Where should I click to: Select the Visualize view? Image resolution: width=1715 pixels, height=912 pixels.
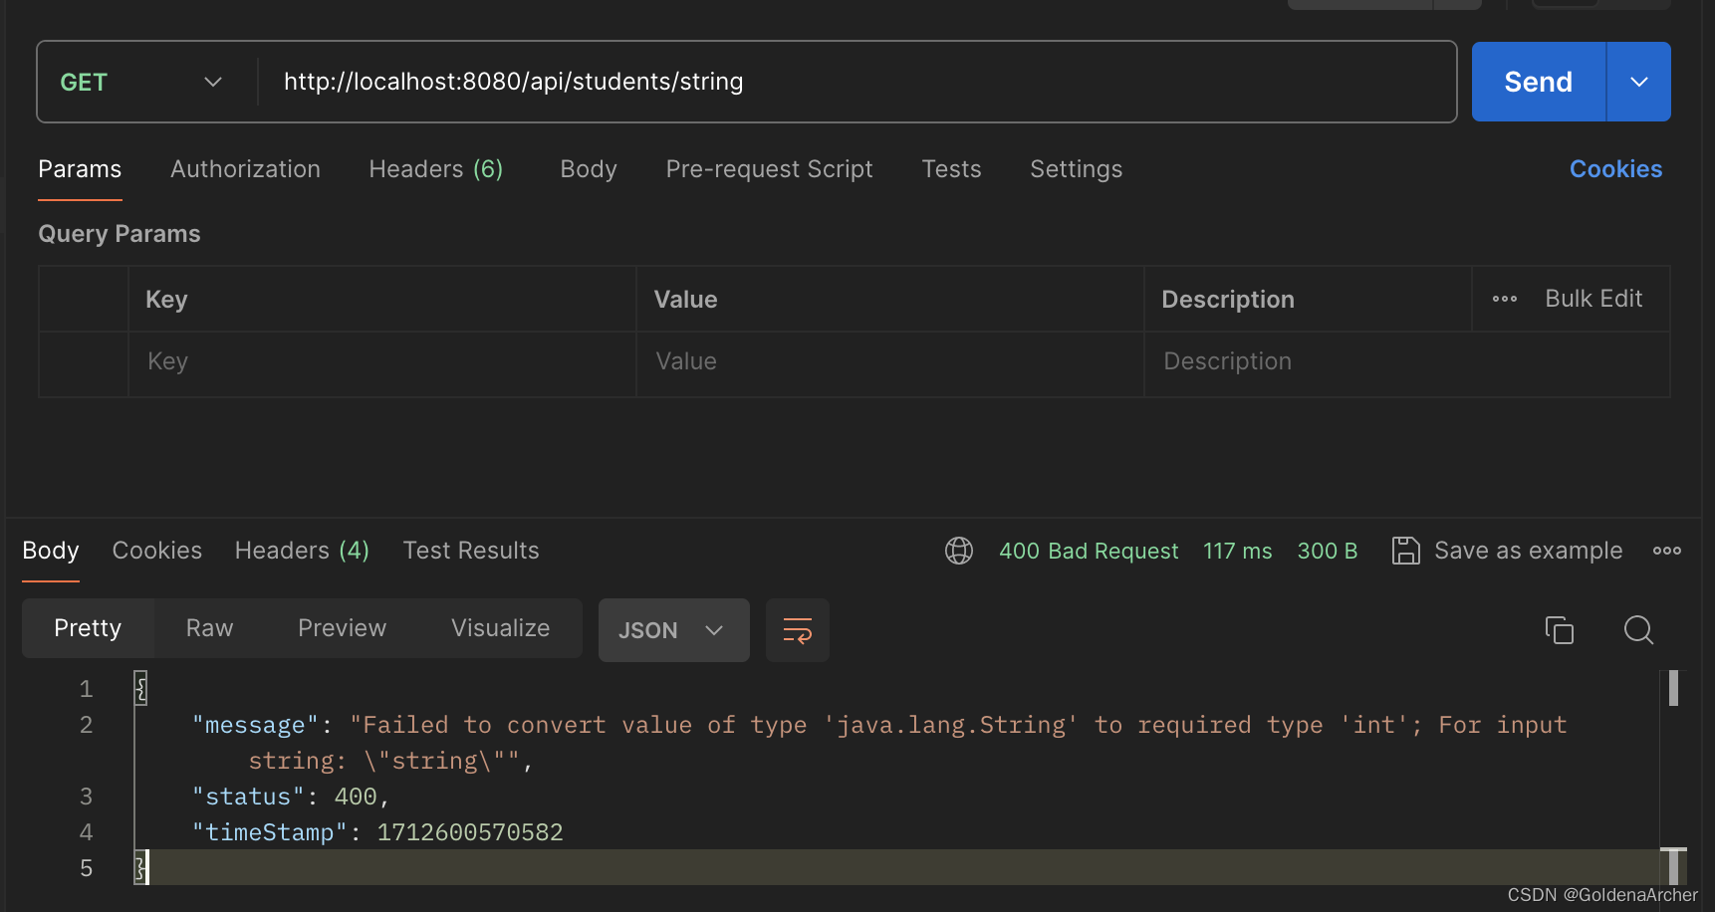pyautogui.click(x=500, y=628)
